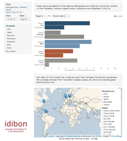Screen dimensions: 127x141
Task: Select Brazil in the region list
Action: coord(9,48)
